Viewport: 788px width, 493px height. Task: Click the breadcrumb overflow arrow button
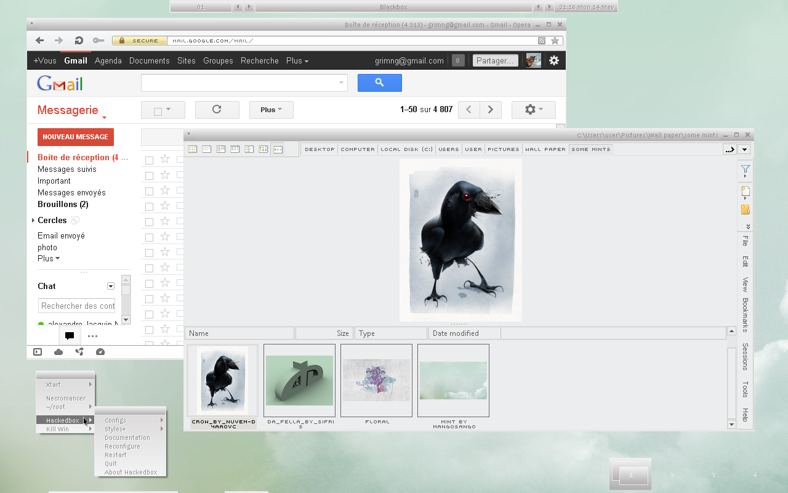[x=730, y=149]
